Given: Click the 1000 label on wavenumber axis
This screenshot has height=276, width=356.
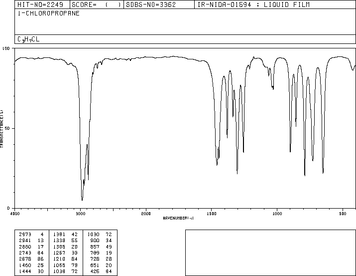Looking at the screenshot, I should [x=277, y=214].
